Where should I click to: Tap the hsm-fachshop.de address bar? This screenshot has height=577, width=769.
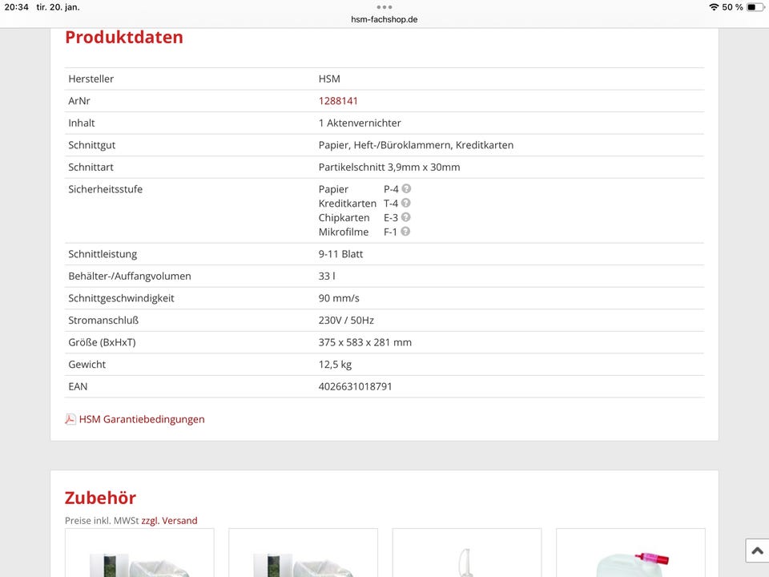384,19
